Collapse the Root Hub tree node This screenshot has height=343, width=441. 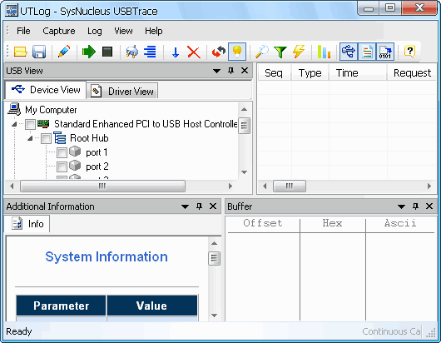click(30, 138)
